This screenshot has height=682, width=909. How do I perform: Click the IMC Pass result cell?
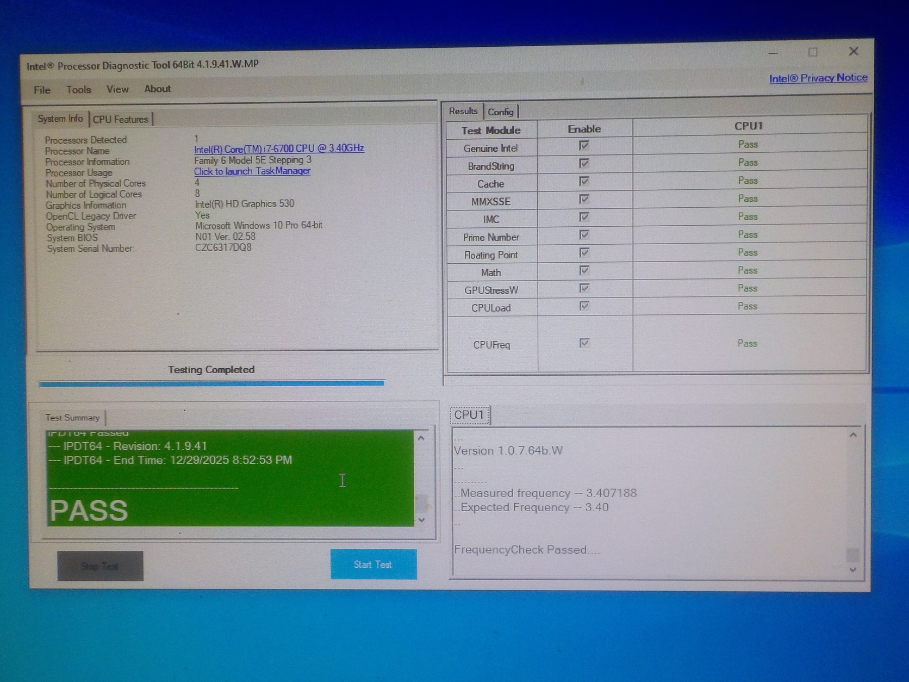749,216
